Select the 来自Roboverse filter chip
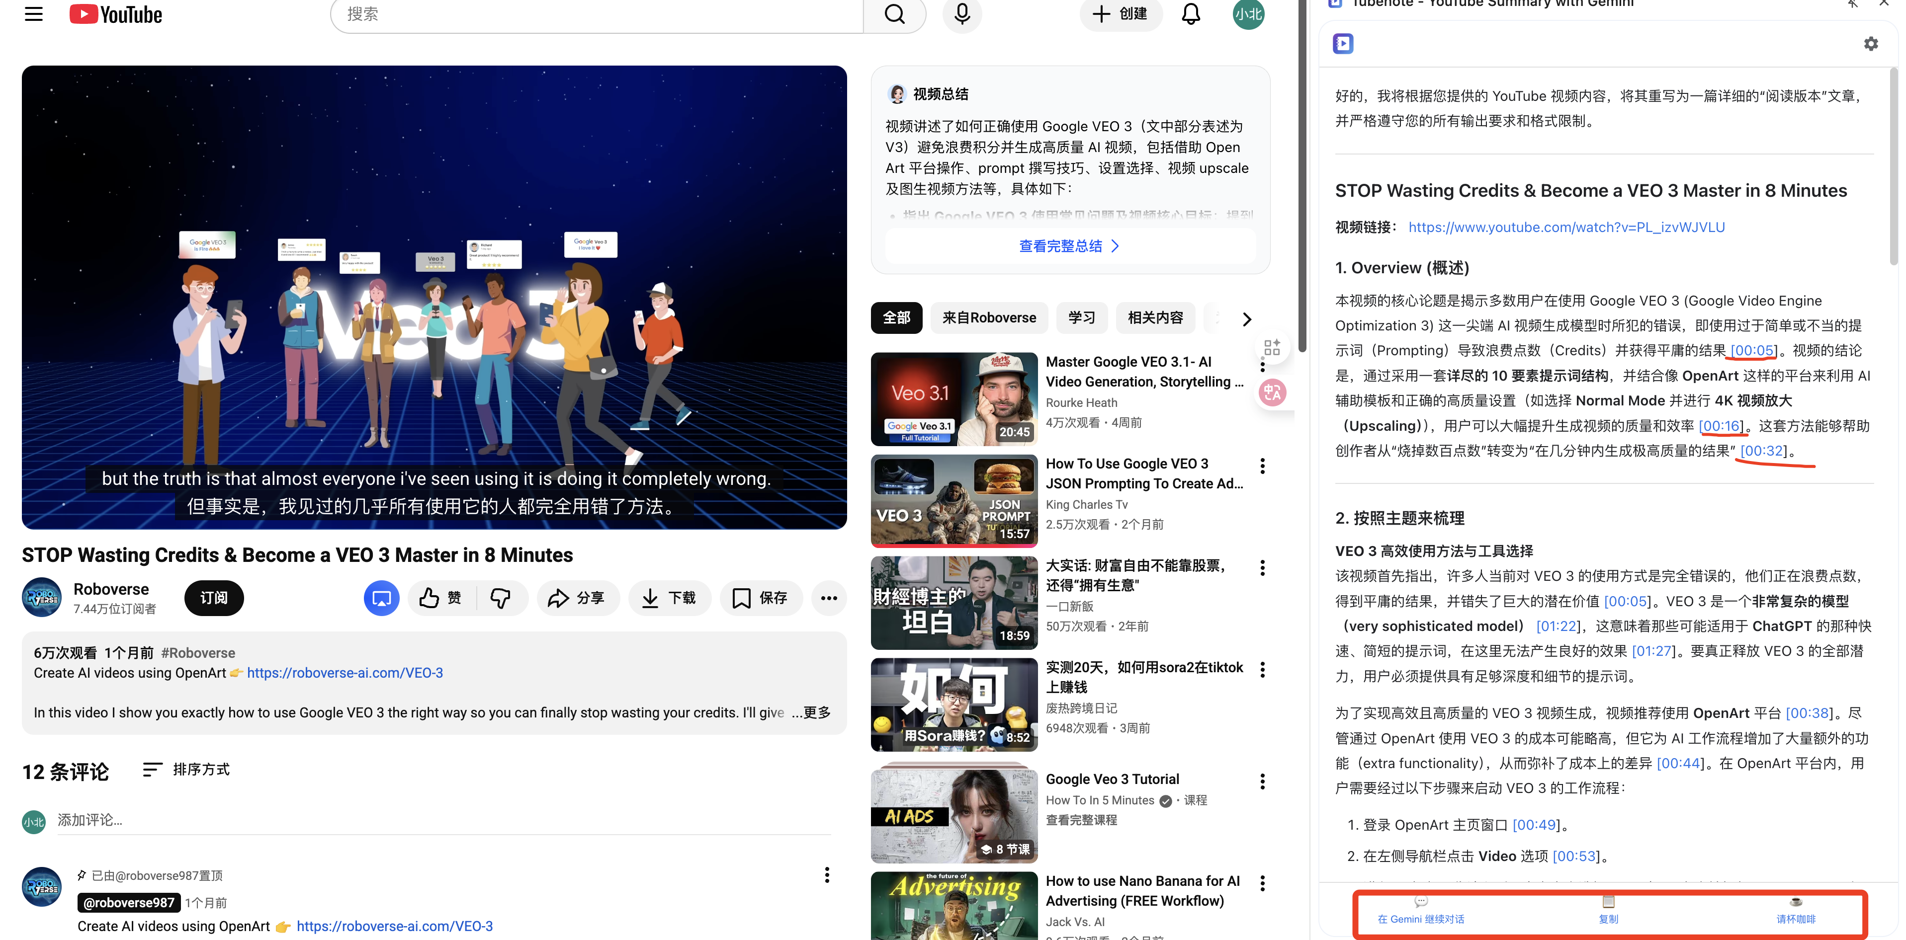This screenshot has height=940, width=1906. tap(988, 318)
